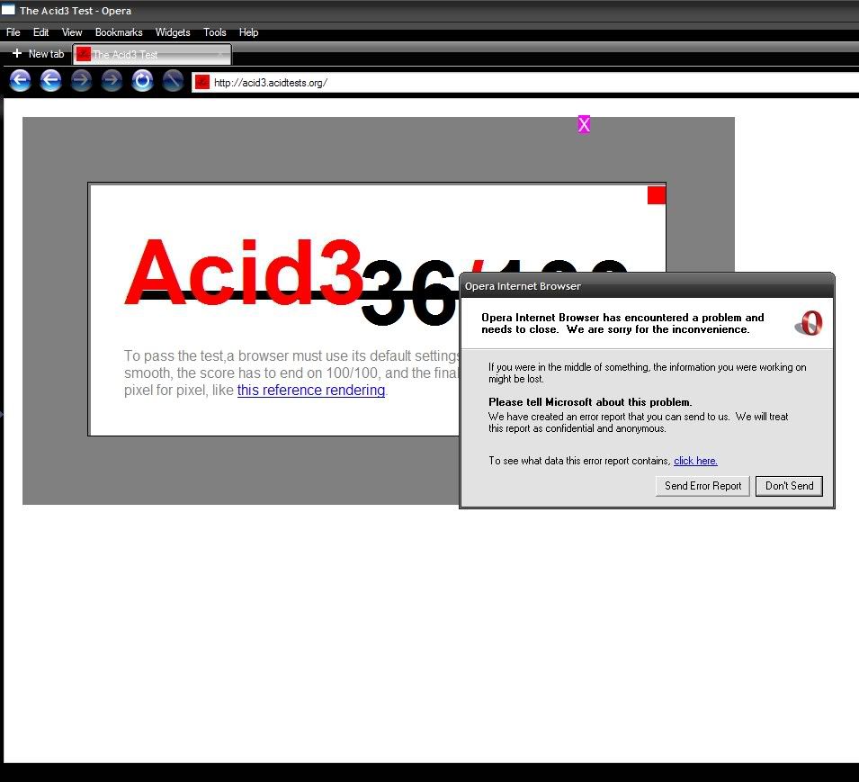Reload the page with the circular arrow button
This screenshot has width=859, height=782.
(x=142, y=81)
